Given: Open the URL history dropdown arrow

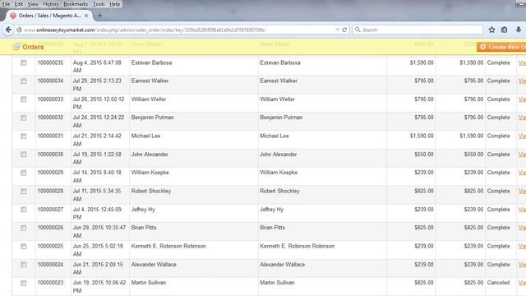Looking at the screenshot, I should point(337,30).
